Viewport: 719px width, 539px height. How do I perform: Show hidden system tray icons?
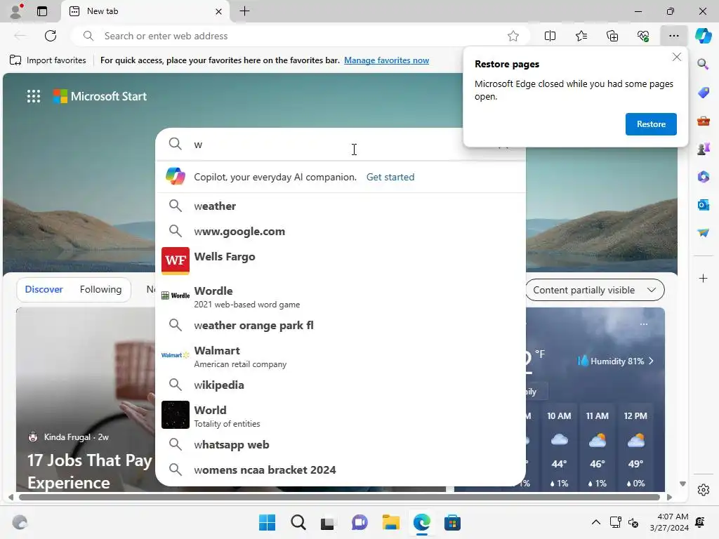(x=595, y=522)
